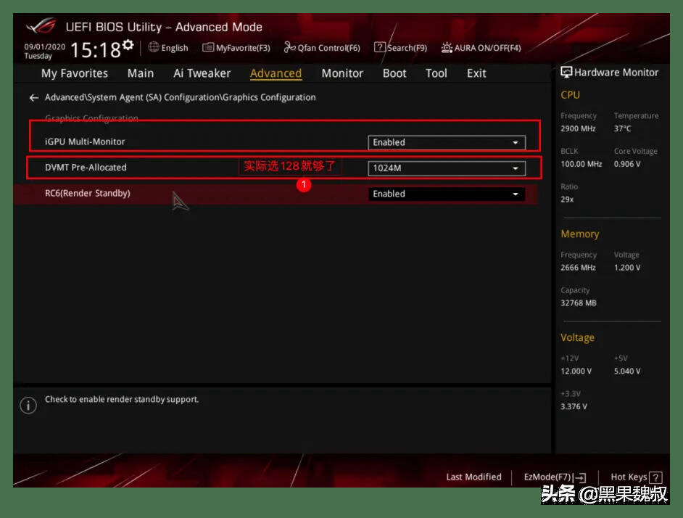This screenshot has width=683, height=518.
Task: Click the info icon beside help text
Action: [x=28, y=406]
